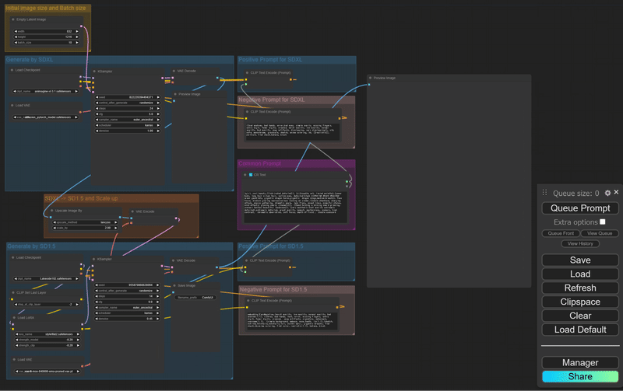Increase steps value 24 in SDXL KSampler

click(x=158, y=108)
